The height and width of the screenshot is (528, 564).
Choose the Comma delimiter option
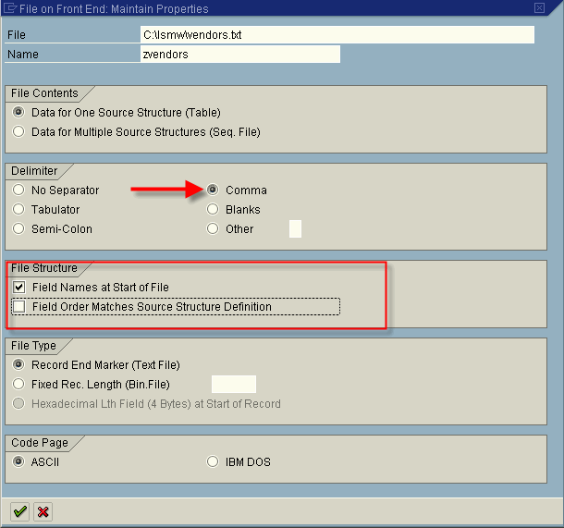coord(214,190)
